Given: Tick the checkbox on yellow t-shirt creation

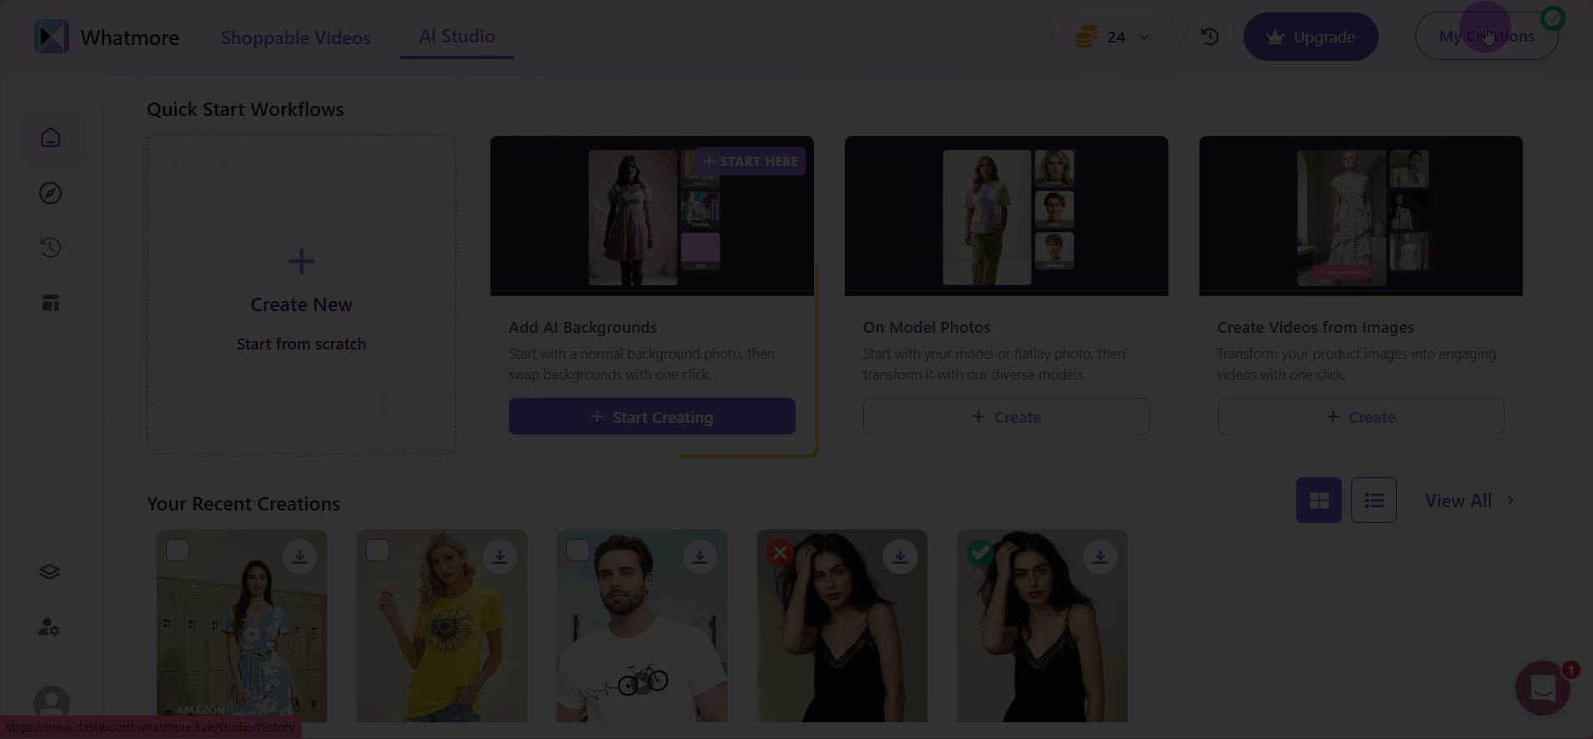Looking at the screenshot, I should [378, 550].
